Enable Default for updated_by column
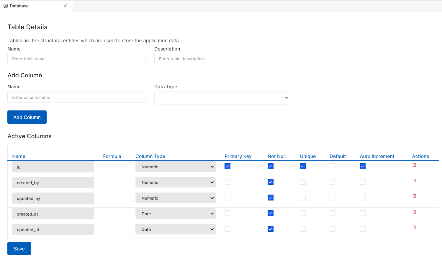 tap(333, 198)
